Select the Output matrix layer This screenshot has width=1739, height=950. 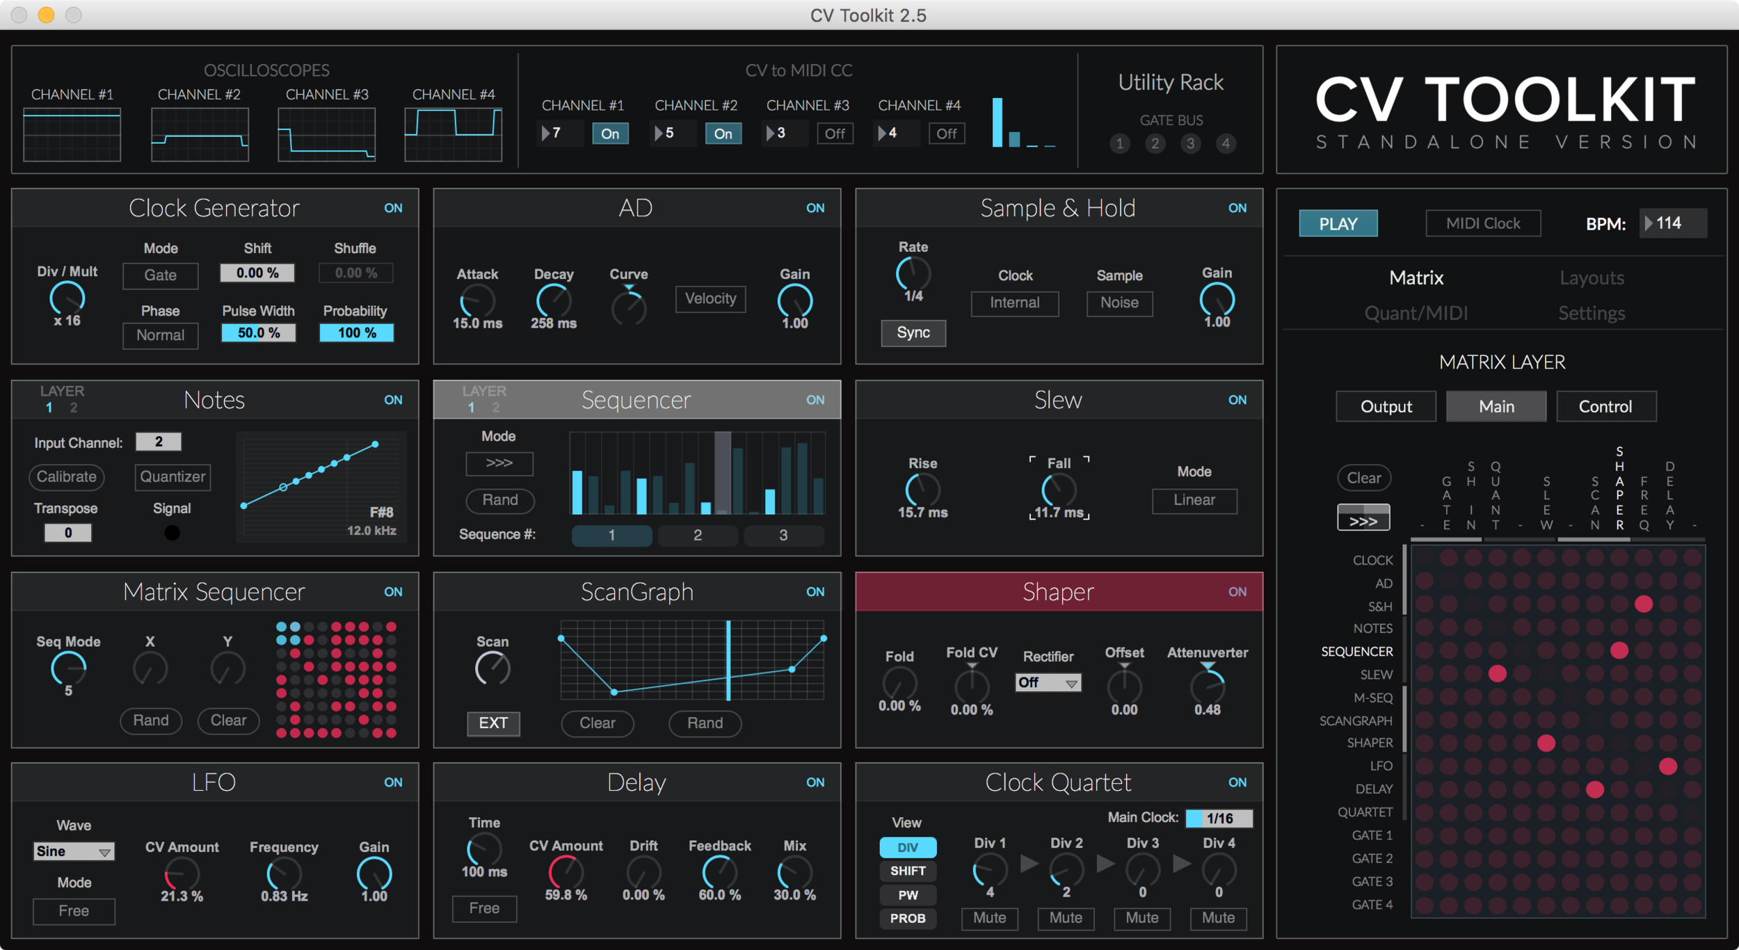pyautogui.click(x=1386, y=406)
